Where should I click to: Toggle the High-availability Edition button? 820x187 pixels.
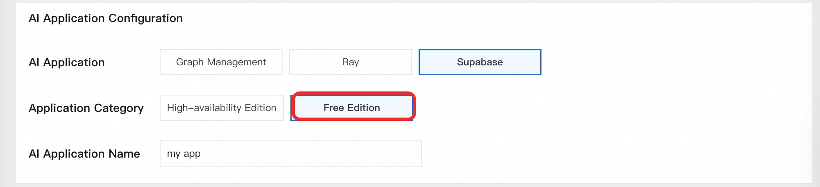point(222,108)
